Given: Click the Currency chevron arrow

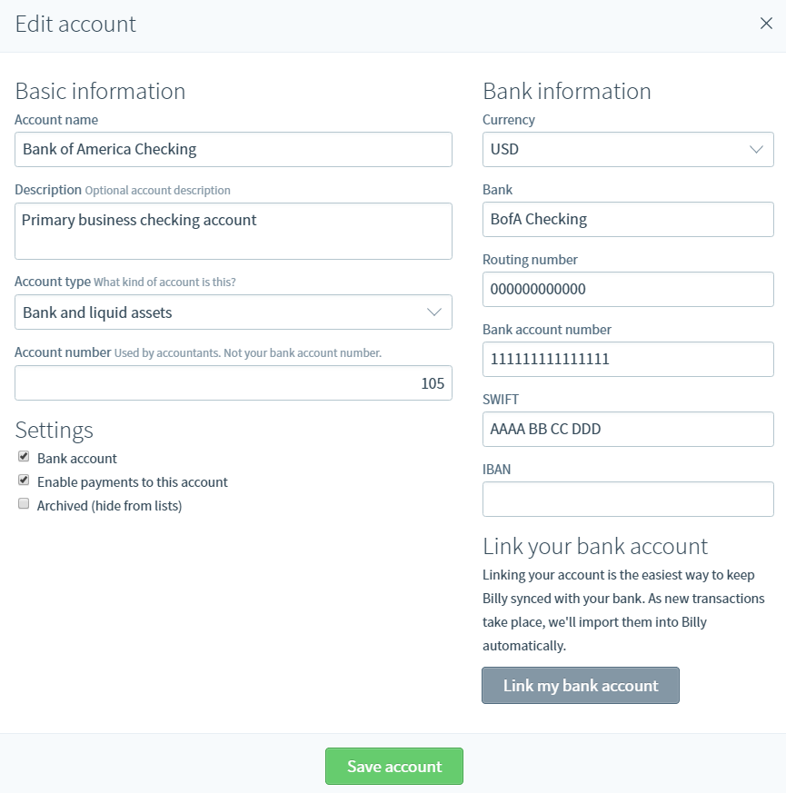Looking at the screenshot, I should [x=756, y=149].
